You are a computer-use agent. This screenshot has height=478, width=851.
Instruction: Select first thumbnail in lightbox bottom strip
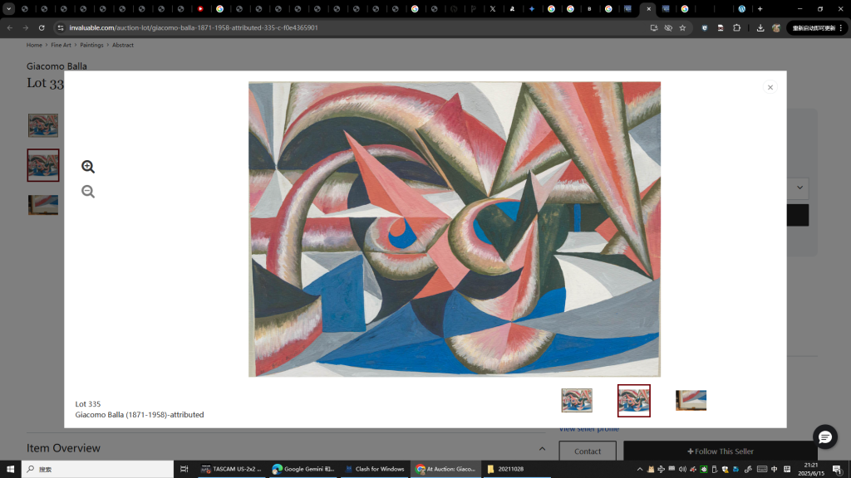point(577,401)
